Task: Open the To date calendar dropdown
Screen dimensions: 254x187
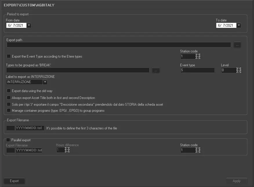Action: [x=239, y=25]
